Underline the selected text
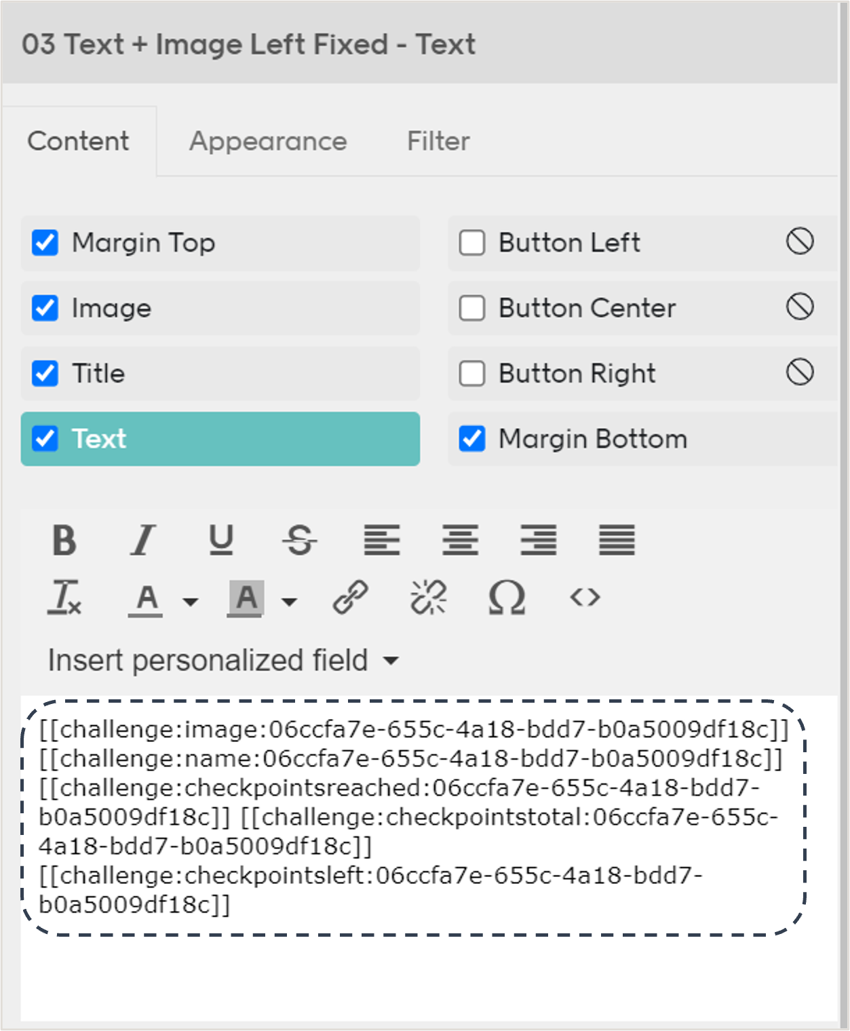Image resolution: width=850 pixels, height=1031 pixels. point(221,541)
